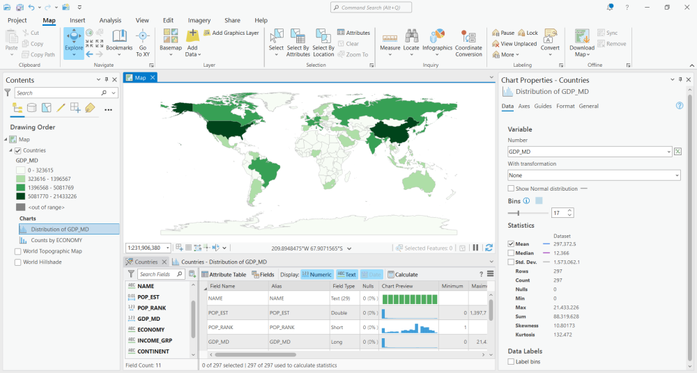This screenshot has width=697, height=373.
Task: Expand the transformation dropdown showing None
Action: pos(594,175)
